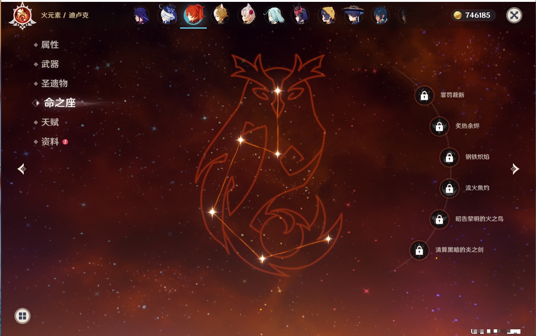Select the red-haired Diluc avatar
The image size is (536, 336).
pyautogui.click(x=194, y=15)
